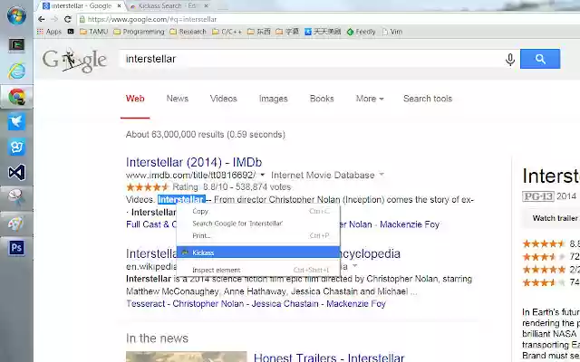Open the black terminal bookmark icon
Image resolution: width=580 pixels, height=362 pixels.
[71, 32]
